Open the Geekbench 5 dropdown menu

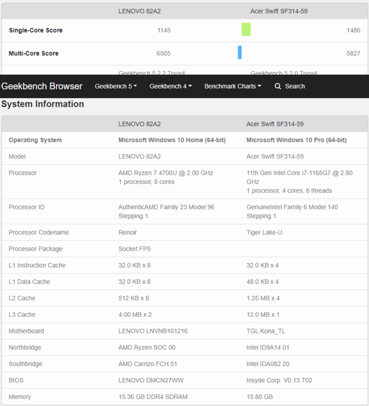116,86
